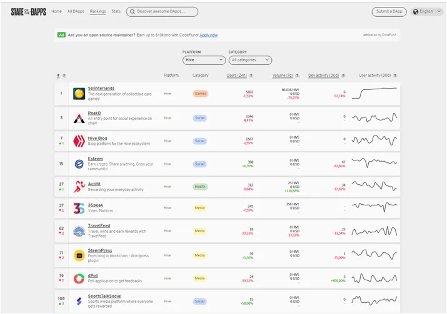Open the PeakD triangle logo icon
This screenshot has width=447, height=314.
tap(79, 118)
